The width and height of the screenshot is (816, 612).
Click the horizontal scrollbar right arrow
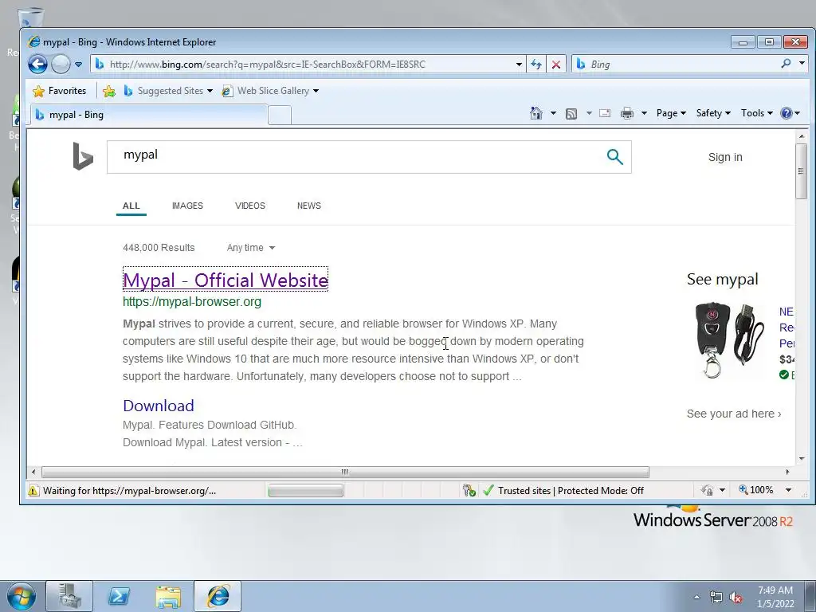pos(787,472)
